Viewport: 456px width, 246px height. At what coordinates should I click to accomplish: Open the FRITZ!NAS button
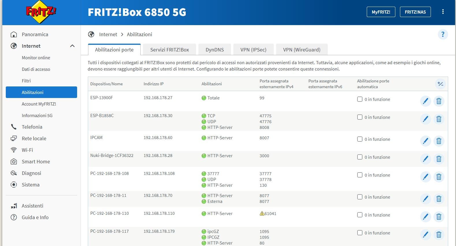pos(415,12)
